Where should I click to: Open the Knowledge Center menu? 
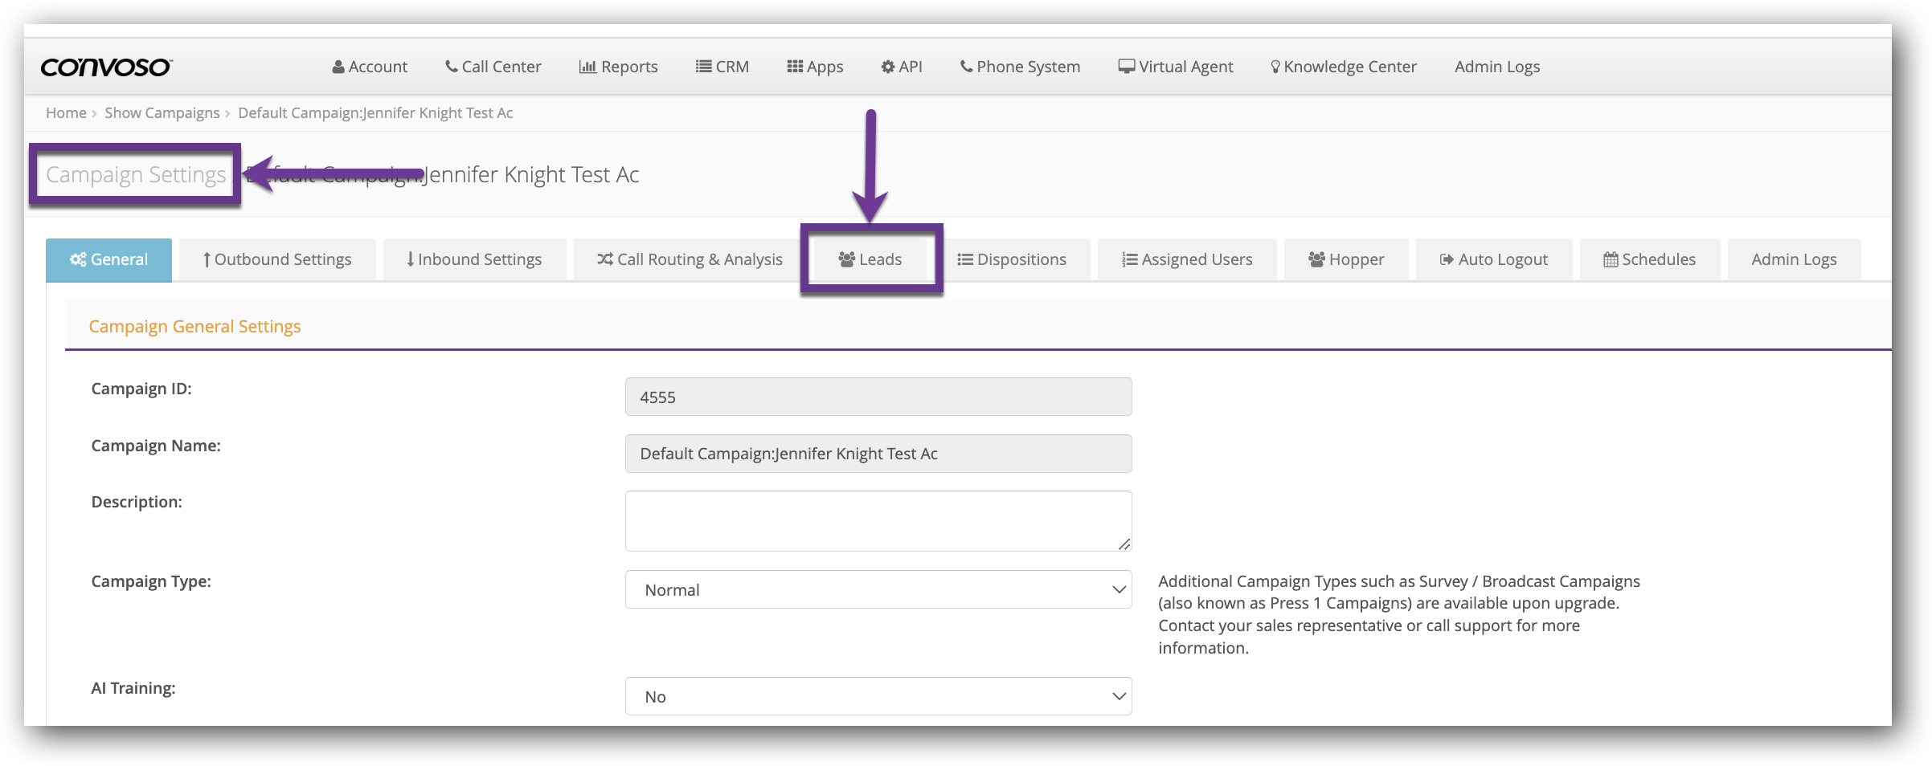[x=1344, y=67]
